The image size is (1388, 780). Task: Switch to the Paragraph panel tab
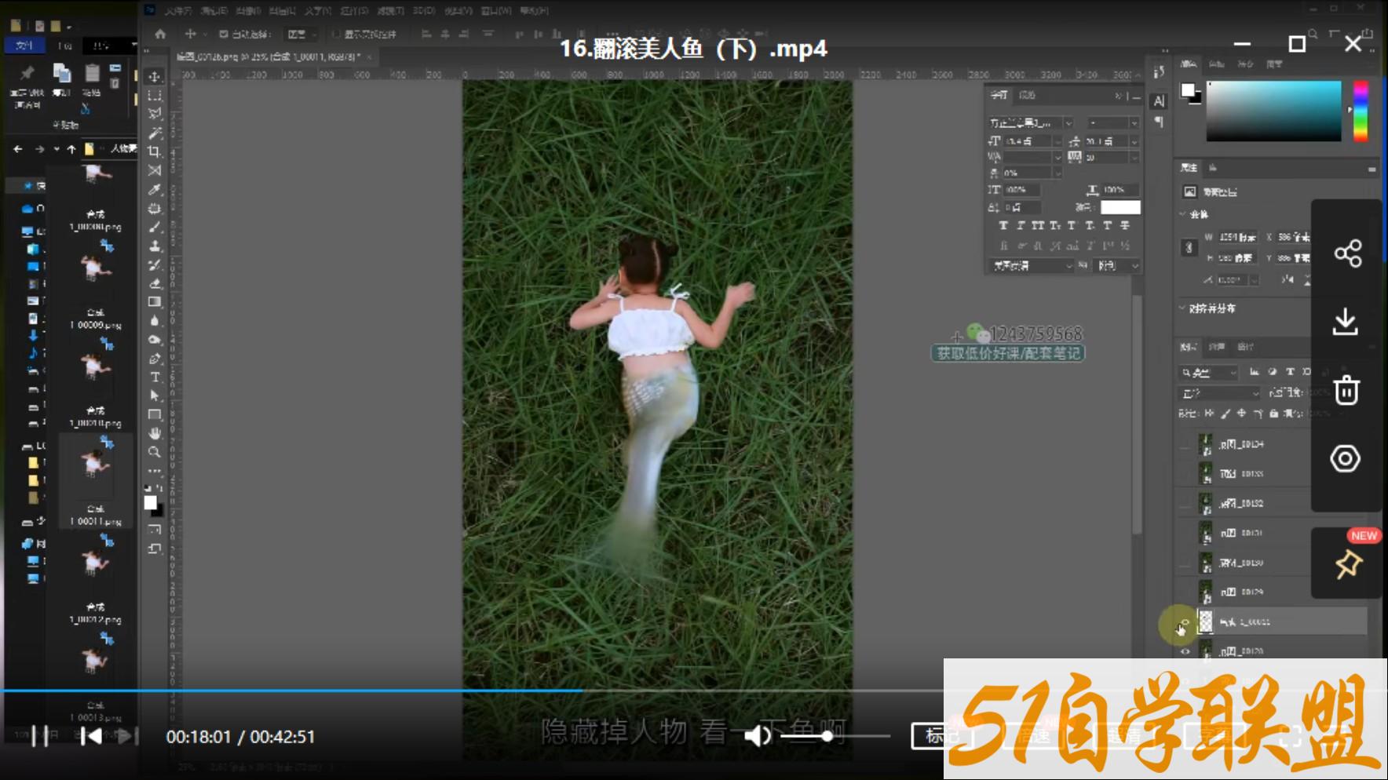click(x=1027, y=95)
